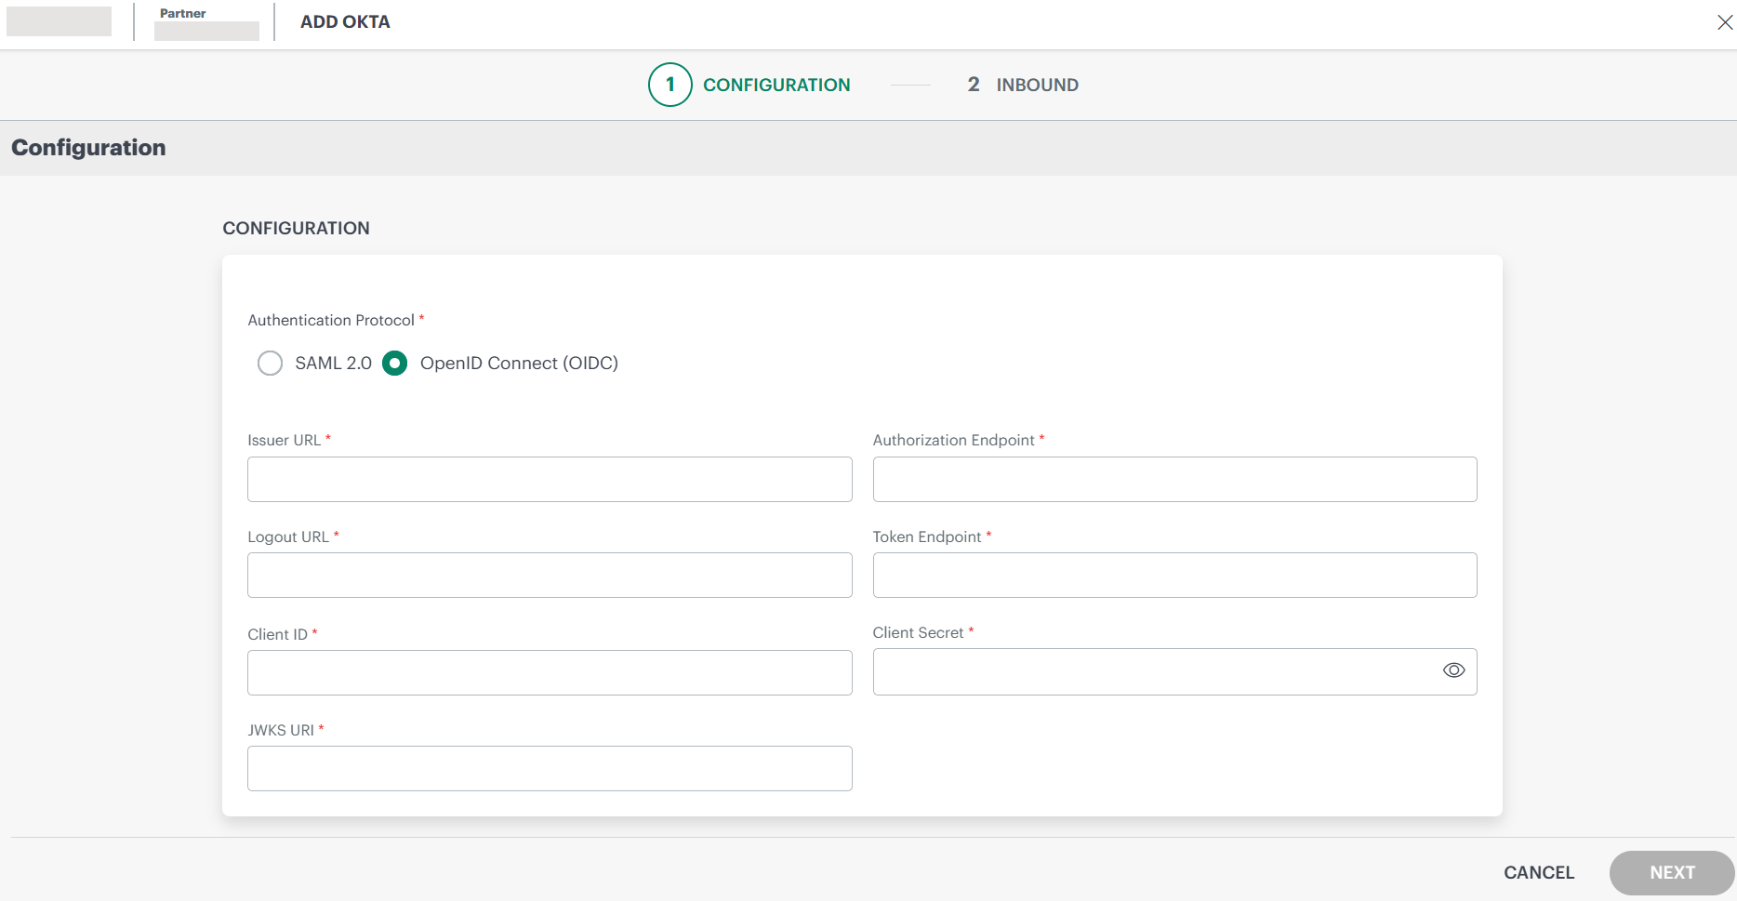Click the ADD OKTA title text
Viewport: 1737px width, 901px height.
[344, 21]
